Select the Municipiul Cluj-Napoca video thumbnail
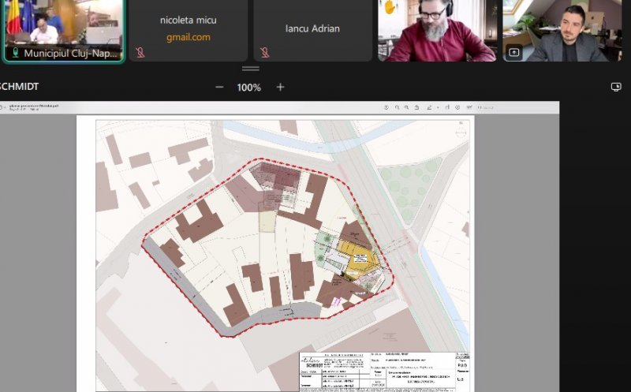631x392 pixels. [x=63, y=28]
